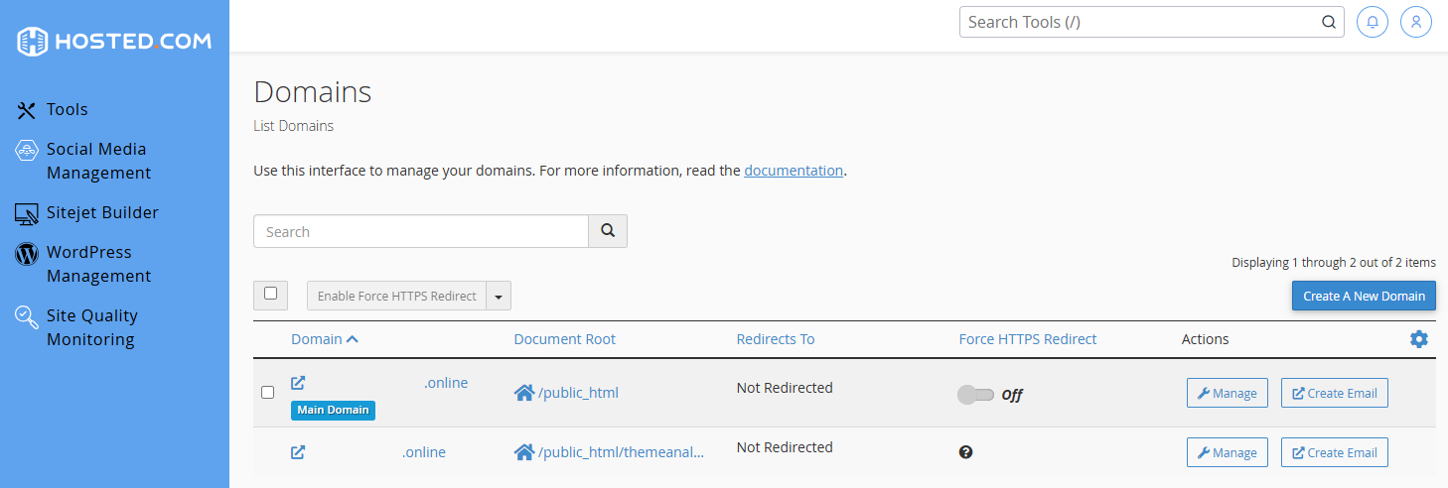Open the user account menu icon
The width and height of the screenshot is (1448, 488).
(x=1416, y=22)
